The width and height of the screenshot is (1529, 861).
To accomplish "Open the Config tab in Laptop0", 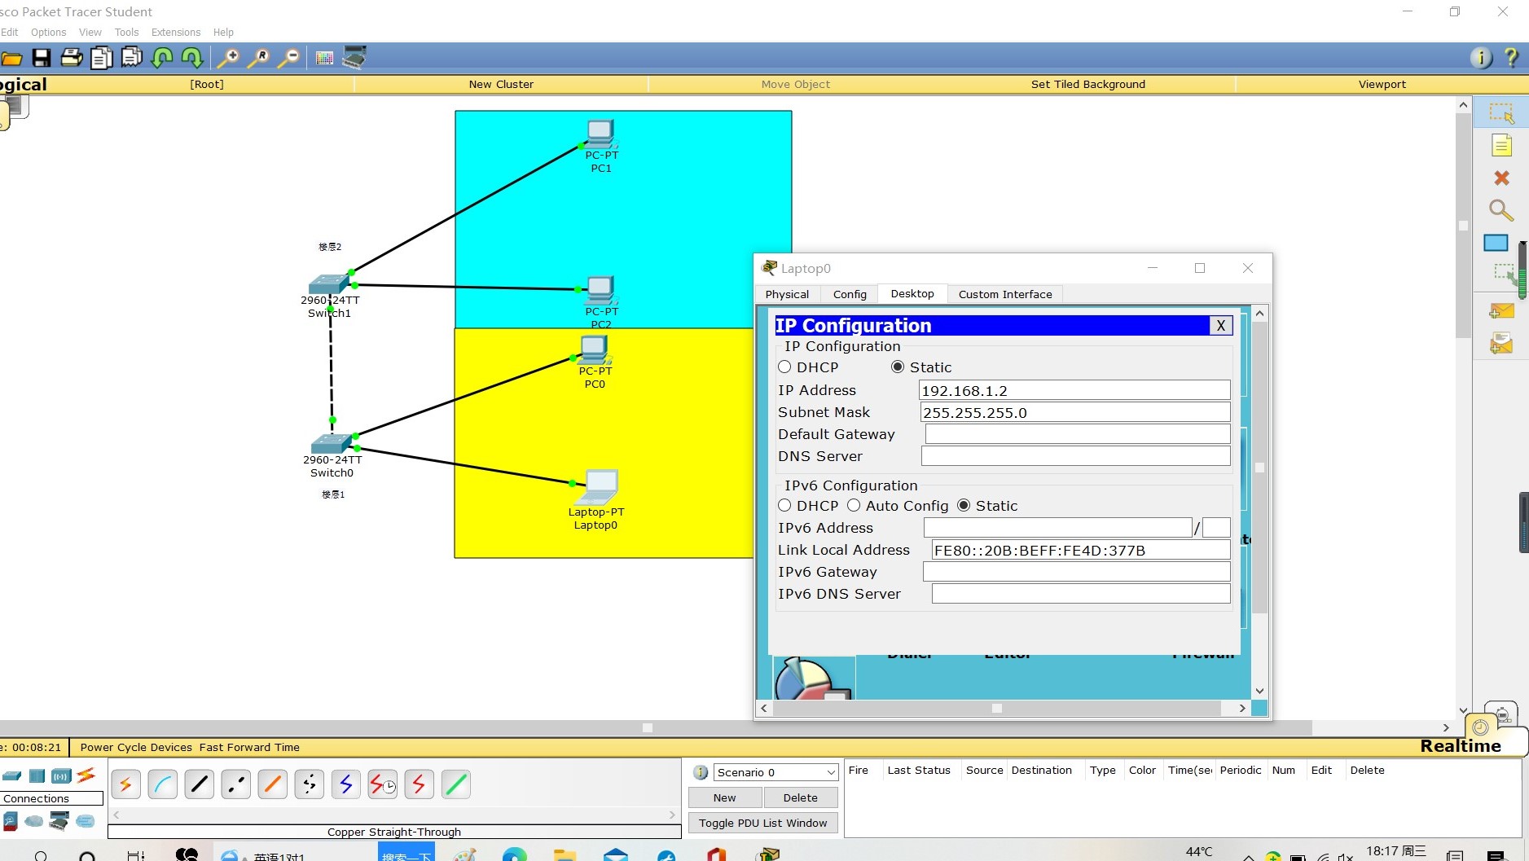I will tap(850, 294).
